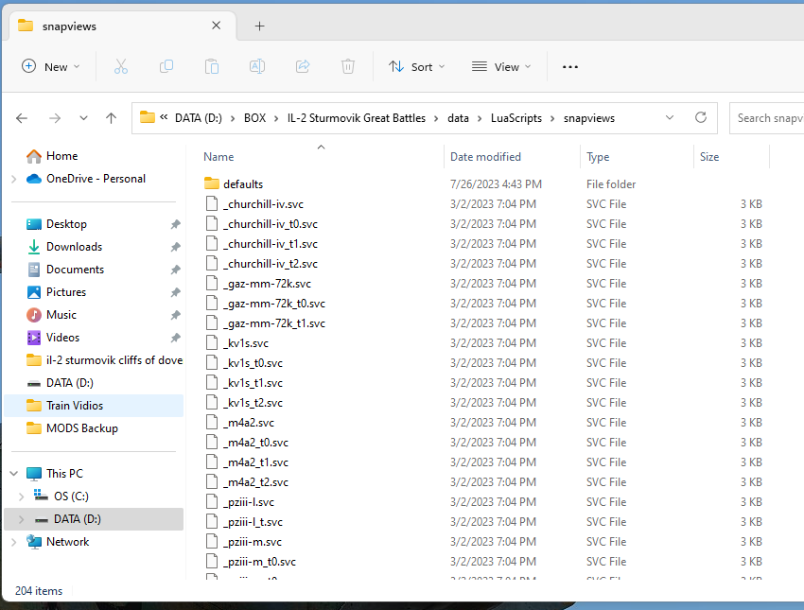
Task: Click the Delete trash can icon
Action: (348, 66)
